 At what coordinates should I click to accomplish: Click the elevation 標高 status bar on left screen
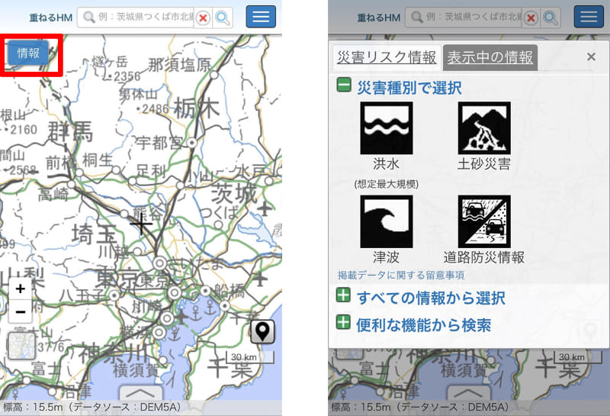point(141,407)
